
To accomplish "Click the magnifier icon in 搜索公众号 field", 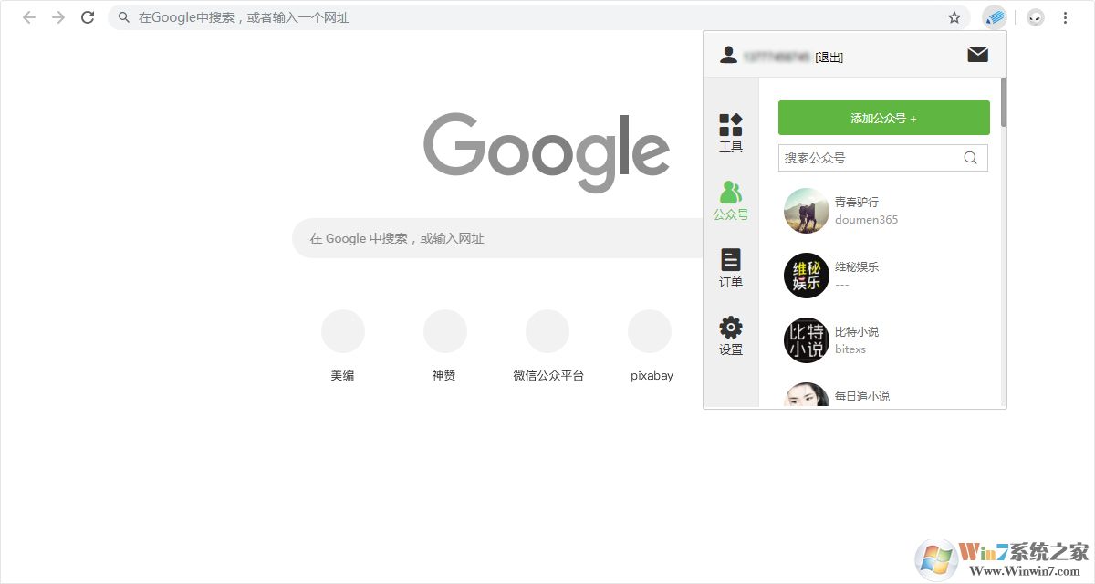I will pos(970,158).
